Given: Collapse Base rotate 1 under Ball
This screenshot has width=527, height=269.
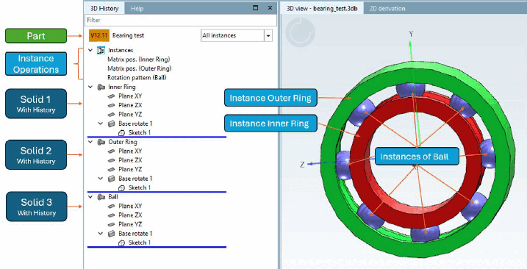Looking at the screenshot, I should coord(101,234).
